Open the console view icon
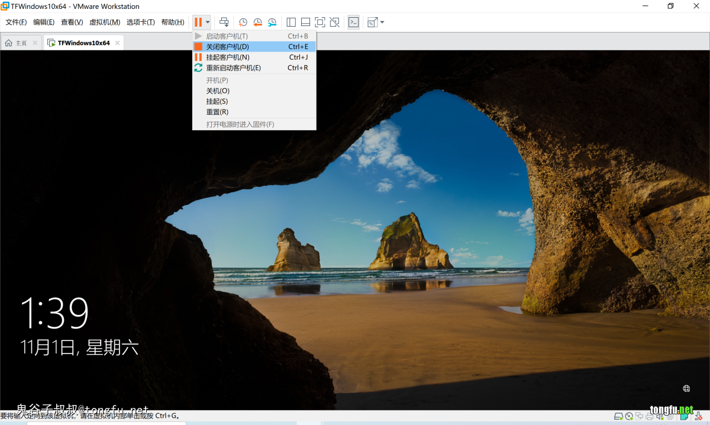The width and height of the screenshot is (710, 425). pos(353,22)
